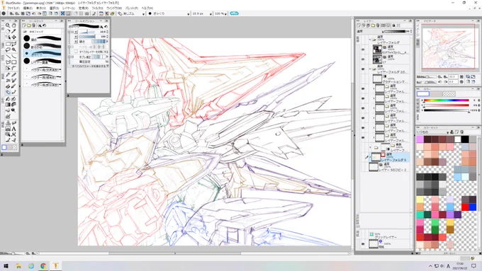Collapse レイヤーフォルダ 2 folder arrow

[370, 69]
